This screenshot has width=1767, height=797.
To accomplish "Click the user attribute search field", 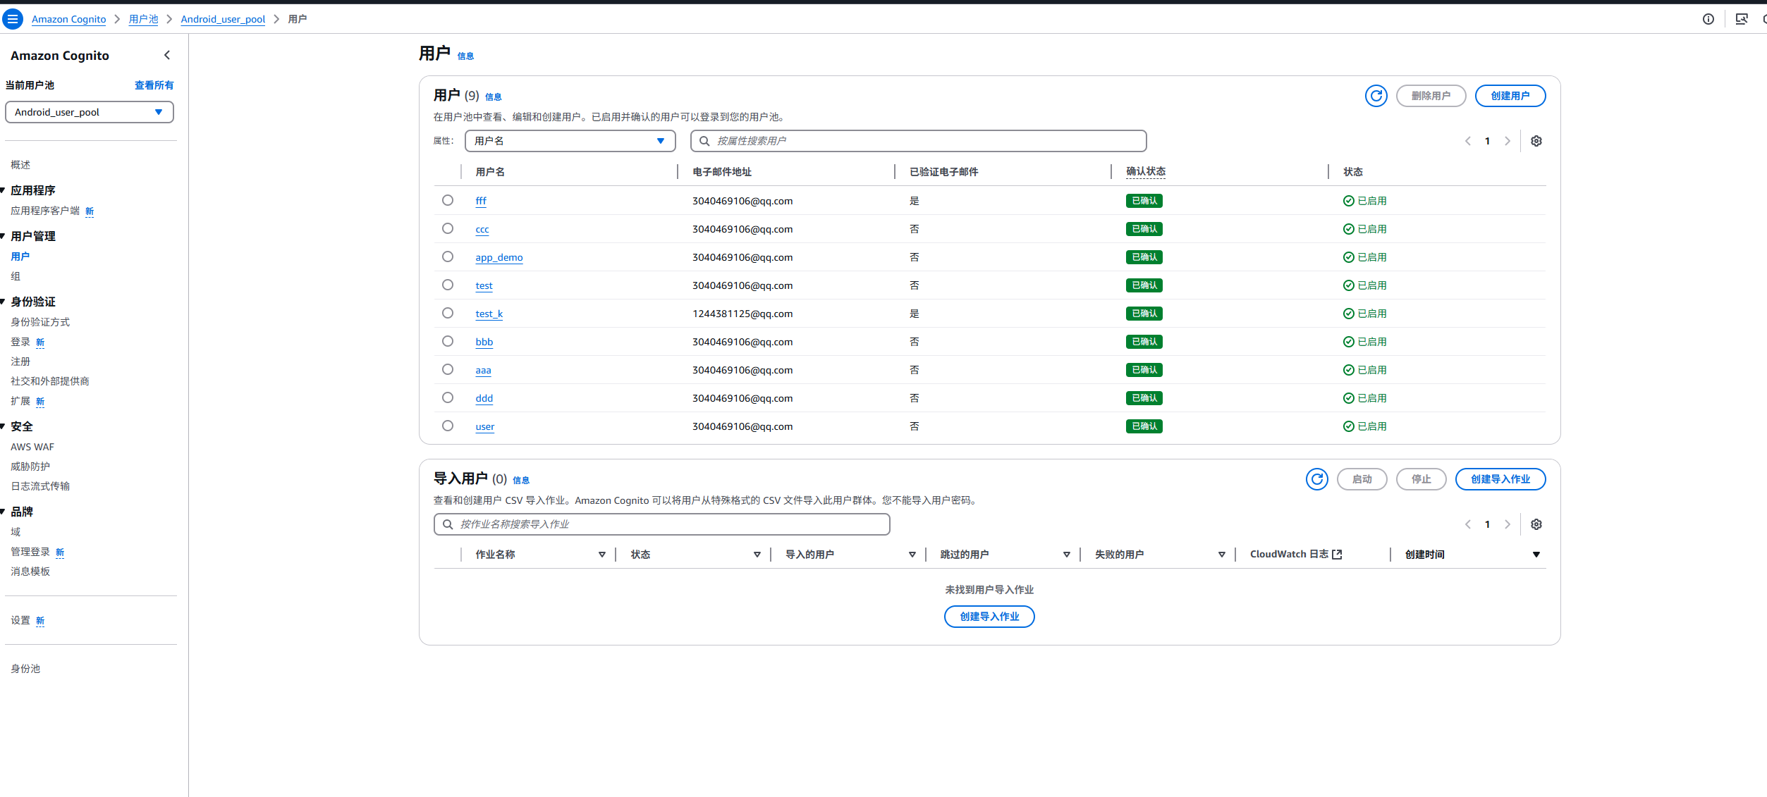I will [x=918, y=141].
